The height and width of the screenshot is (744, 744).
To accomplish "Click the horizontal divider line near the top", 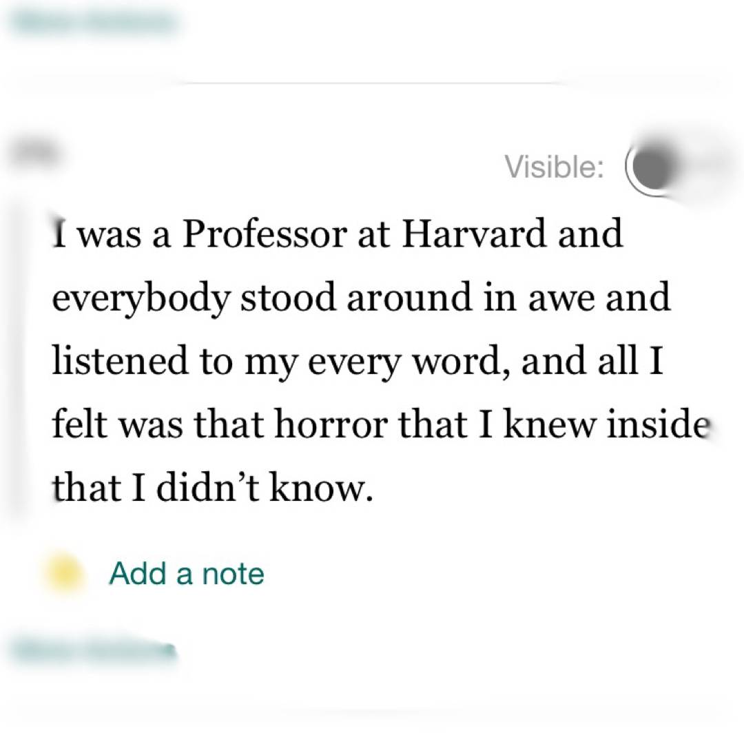I will (x=372, y=83).
